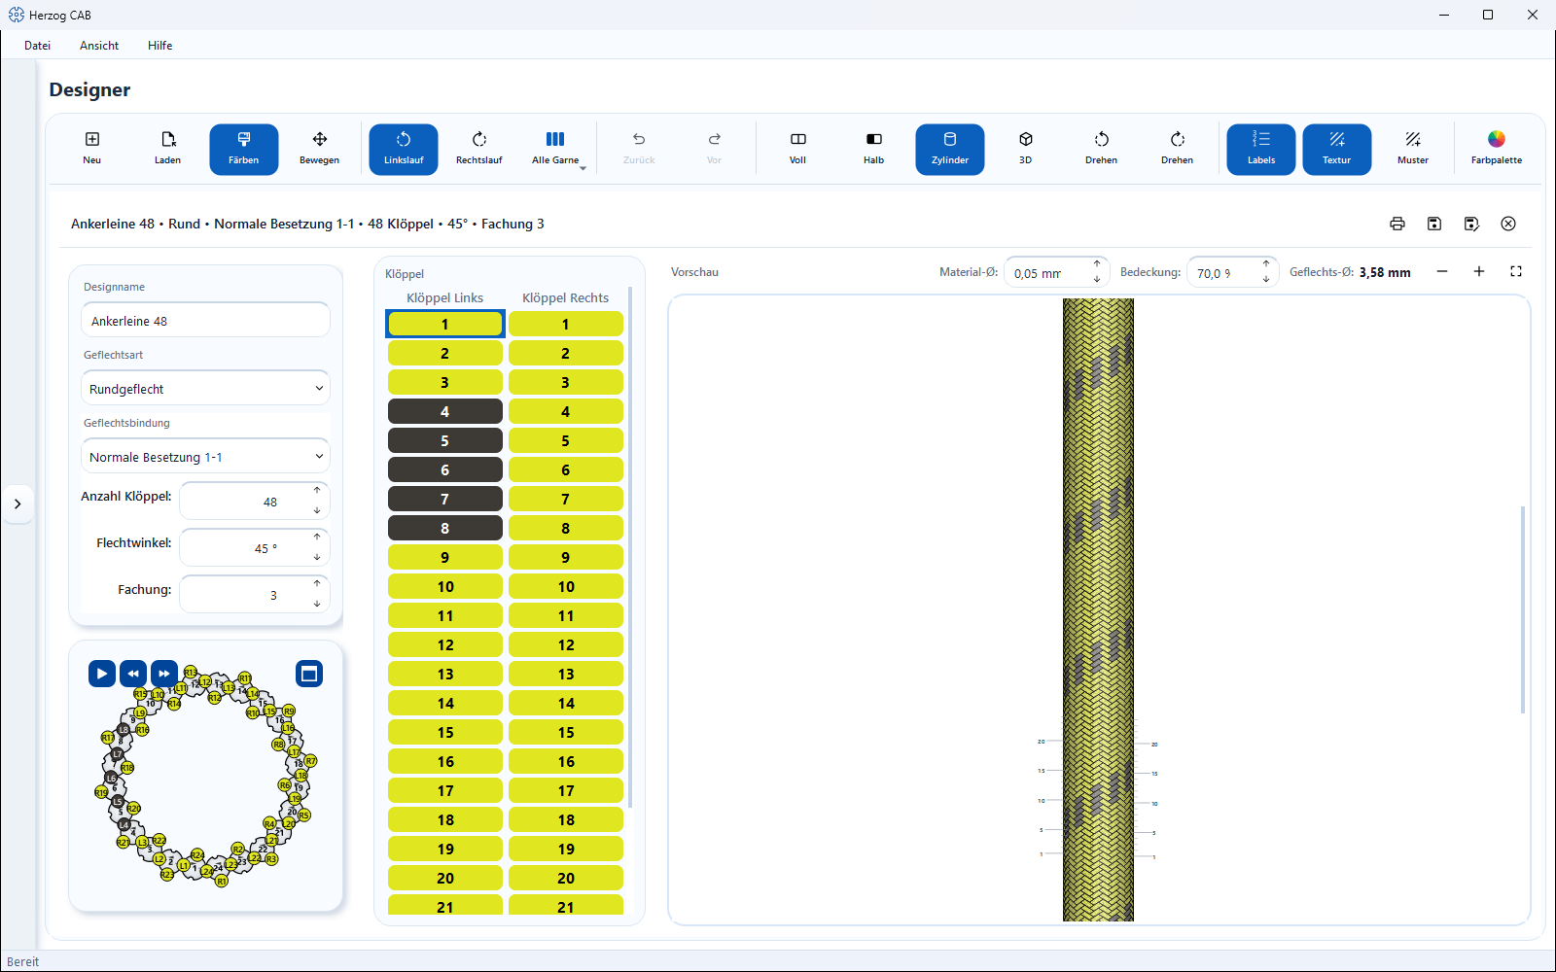Create a new design with Neu
The height and width of the screenshot is (972, 1556).
point(92,149)
